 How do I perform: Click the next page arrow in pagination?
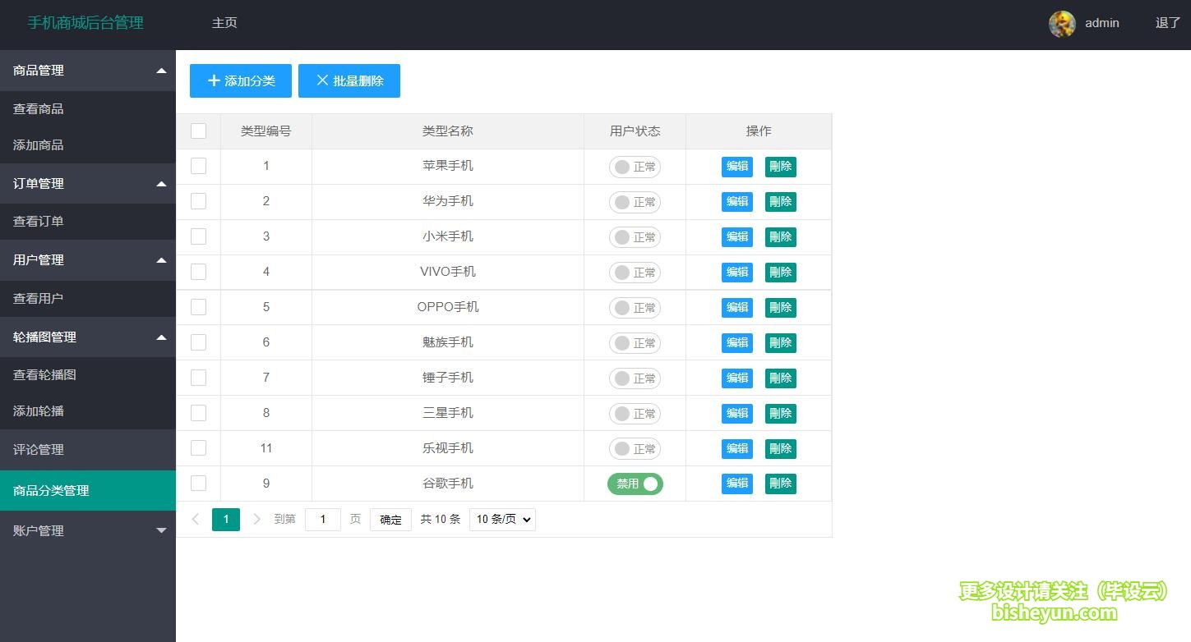[x=256, y=519]
